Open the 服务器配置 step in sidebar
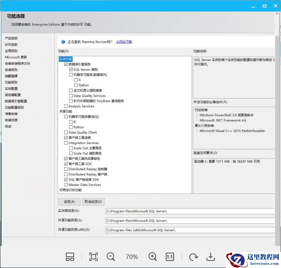 (x=13, y=95)
